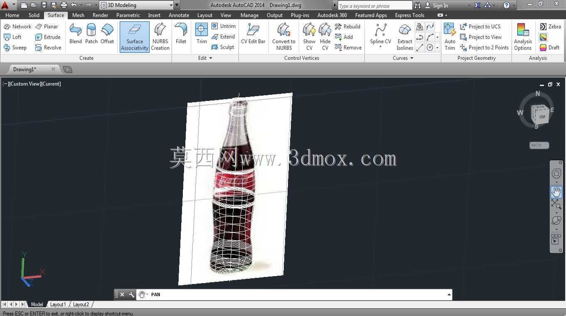Create a Planar surface
Viewport: 566px width, 316px height.
[x=47, y=26]
